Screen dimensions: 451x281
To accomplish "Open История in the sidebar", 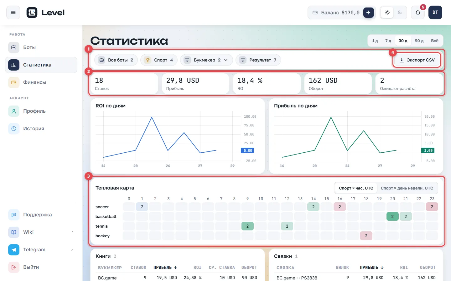I will (x=41, y=129).
